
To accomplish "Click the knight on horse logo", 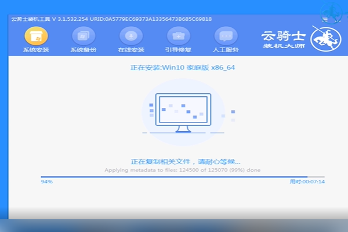I will tap(325, 39).
